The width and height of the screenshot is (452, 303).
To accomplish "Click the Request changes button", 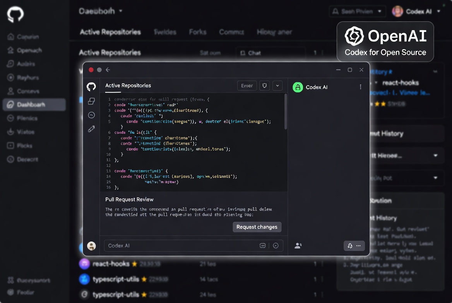I will coord(257,227).
